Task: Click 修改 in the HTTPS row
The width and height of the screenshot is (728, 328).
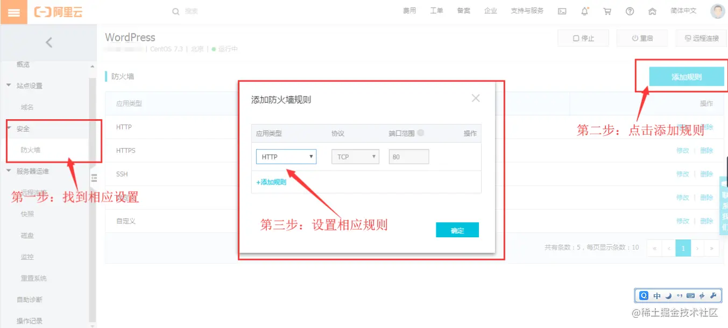Action: click(683, 151)
